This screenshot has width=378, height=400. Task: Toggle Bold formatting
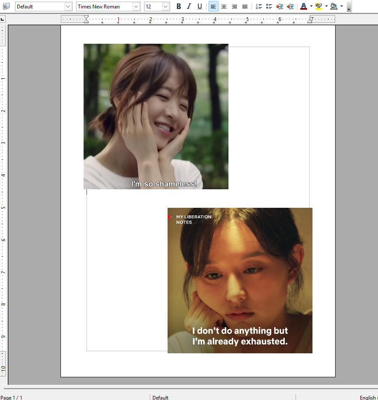pyautogui.click(x=178, y=6)
